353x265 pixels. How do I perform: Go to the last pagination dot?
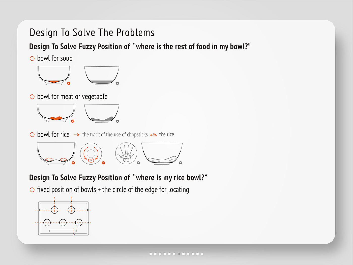point(202,254)
